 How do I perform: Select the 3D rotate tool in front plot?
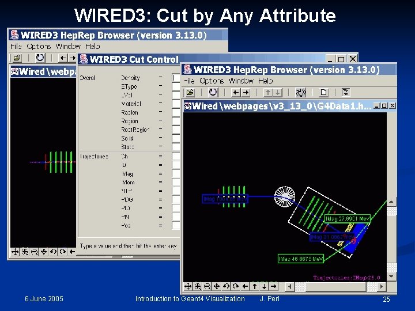coord(217,286)
